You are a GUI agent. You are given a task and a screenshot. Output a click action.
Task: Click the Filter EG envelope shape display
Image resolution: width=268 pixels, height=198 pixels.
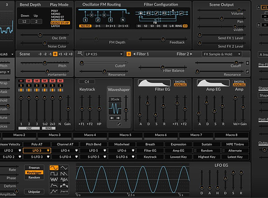point(154,83)
